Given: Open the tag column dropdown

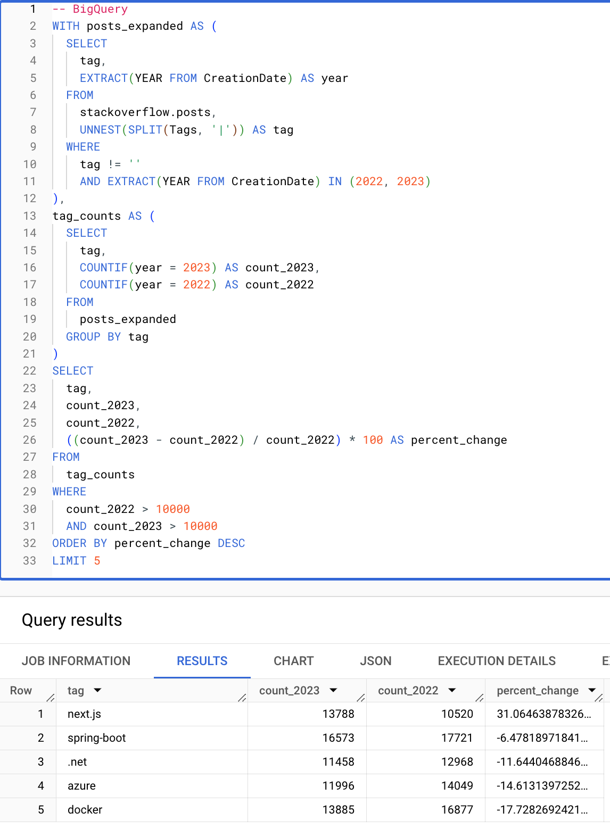Looking at the screenshot, I should [98, 690].
